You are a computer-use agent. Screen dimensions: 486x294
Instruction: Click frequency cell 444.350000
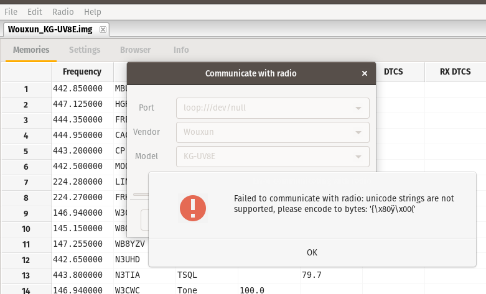pos(82,120)
